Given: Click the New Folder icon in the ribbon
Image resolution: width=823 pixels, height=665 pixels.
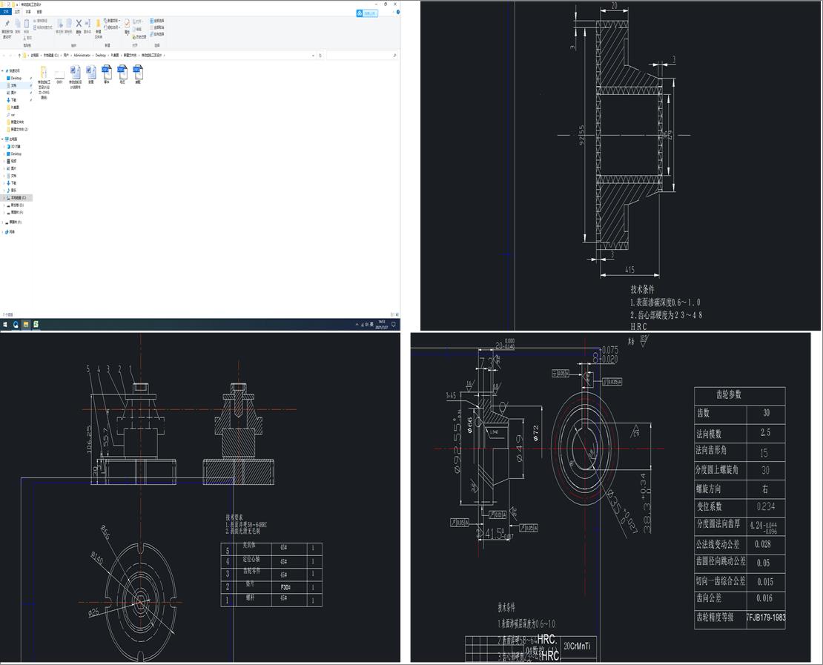Looking at the screenshot, I should tap(98, 24).
